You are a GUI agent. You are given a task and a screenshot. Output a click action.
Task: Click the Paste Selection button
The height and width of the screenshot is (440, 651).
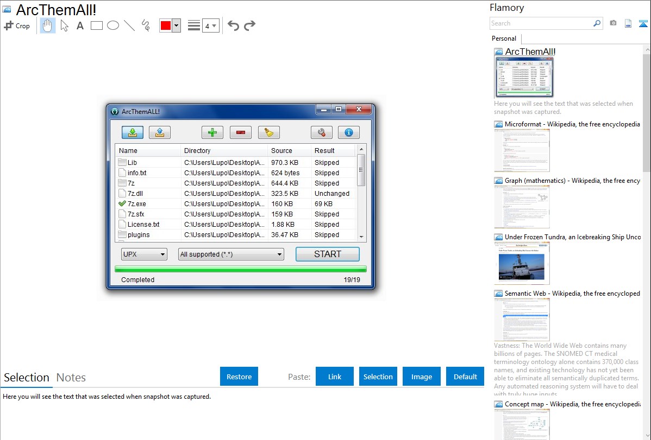click(x=378, y=376)
